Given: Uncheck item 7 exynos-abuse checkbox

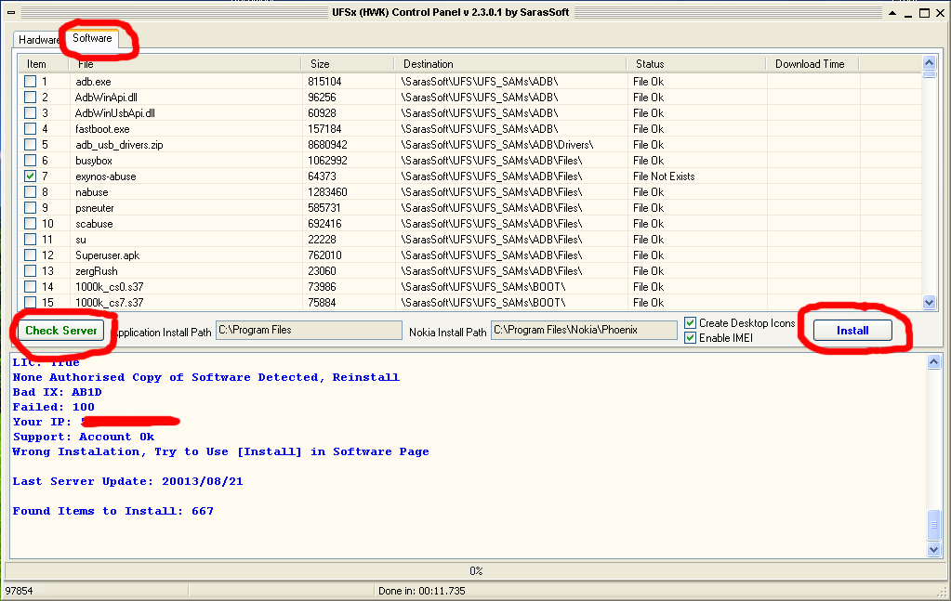Looking at the screenshot, I should (31, 176).
